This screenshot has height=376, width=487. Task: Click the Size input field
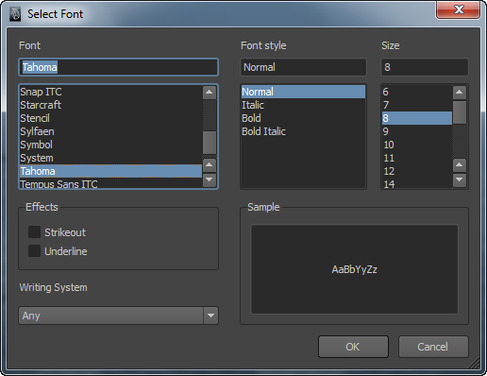pos(425,67)
